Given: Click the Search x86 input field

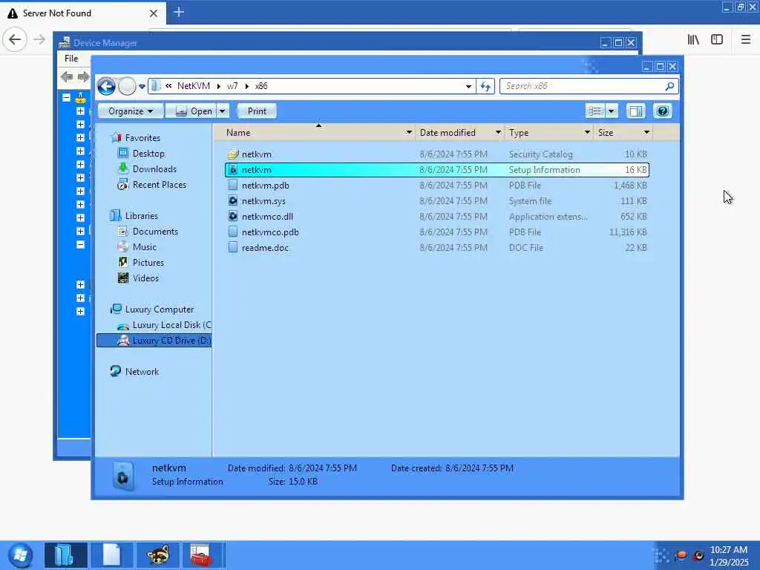Looking at the screenshot, I should click(x=582, y=86).
